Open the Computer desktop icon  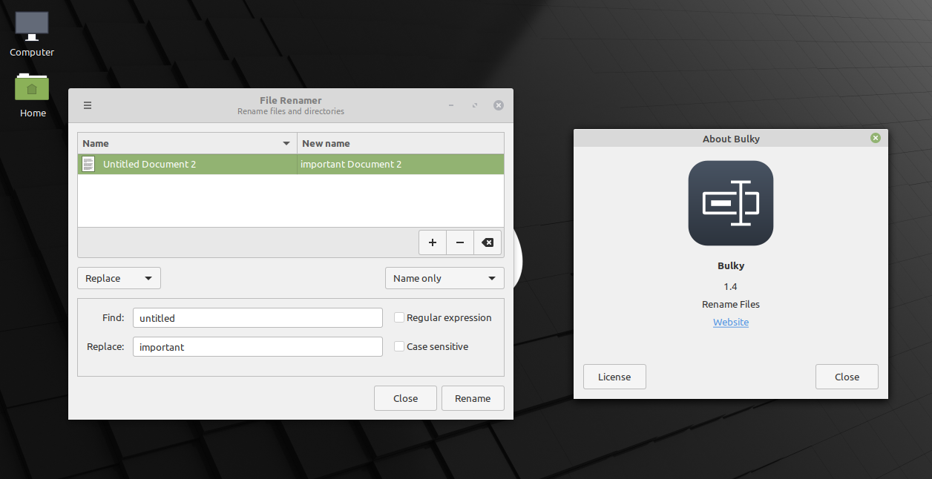[x=32, y=27]
